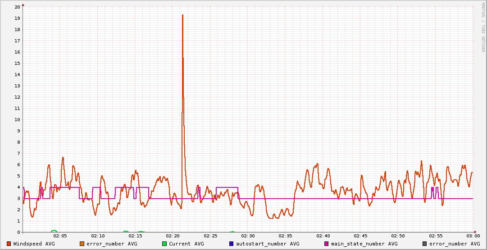Select the autostart_number AVG legend label
Screen dimensions: 487x250
tap(268, 244)
